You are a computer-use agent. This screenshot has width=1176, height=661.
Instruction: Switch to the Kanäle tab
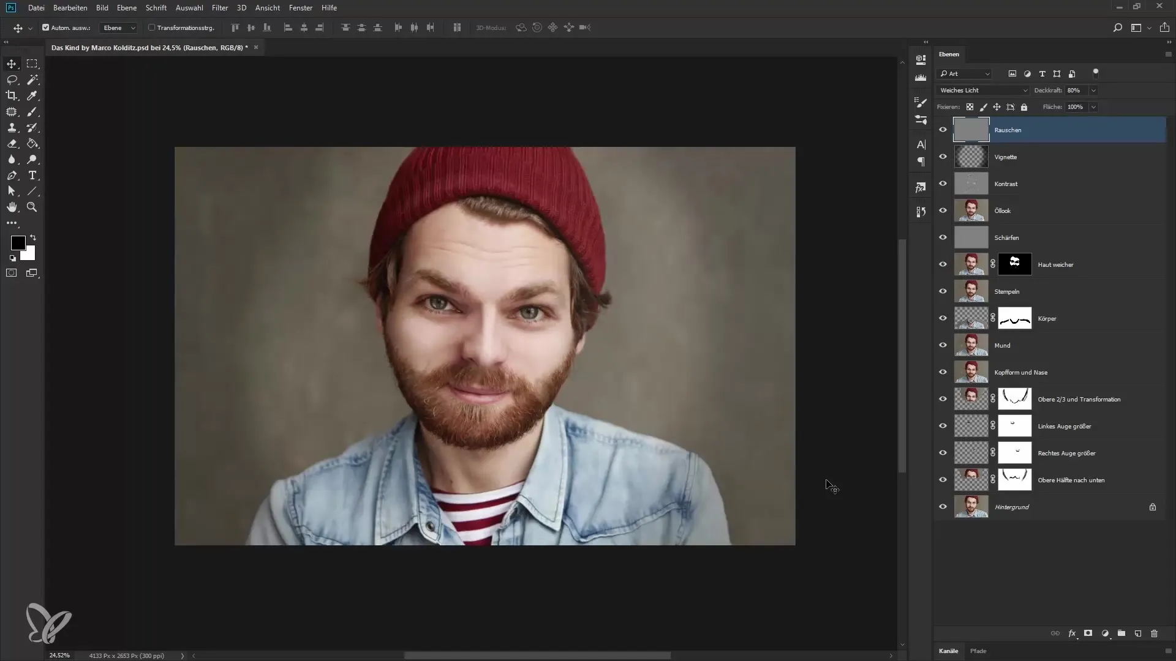tap(948, 651)
